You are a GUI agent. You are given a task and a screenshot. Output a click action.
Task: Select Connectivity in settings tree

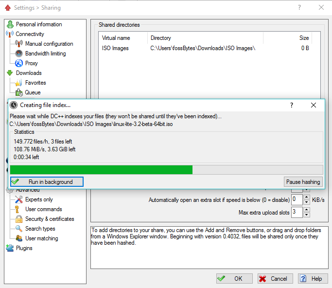pyautogui.click(x=30, y=34)
